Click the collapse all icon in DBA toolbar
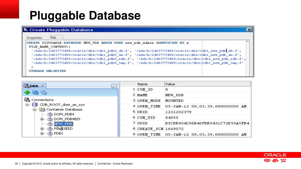Viewport: 301px width, 169px height. point(44,92)
